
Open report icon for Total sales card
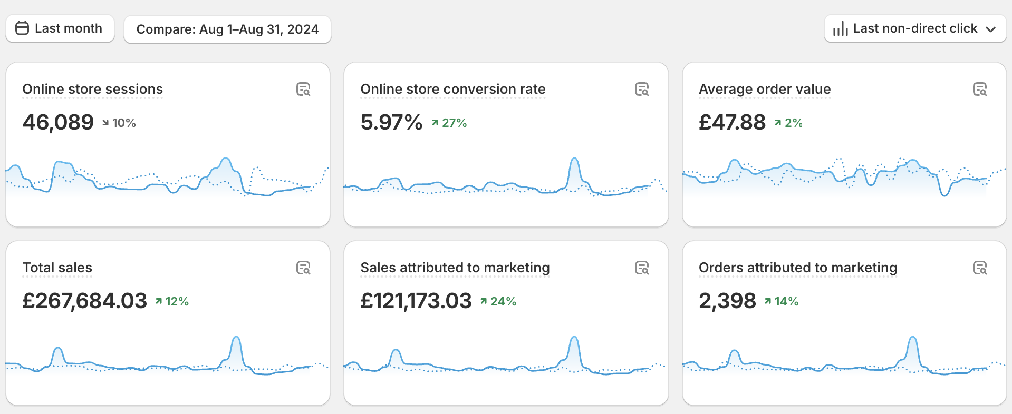pyautogui.click(x=303, y=268)
